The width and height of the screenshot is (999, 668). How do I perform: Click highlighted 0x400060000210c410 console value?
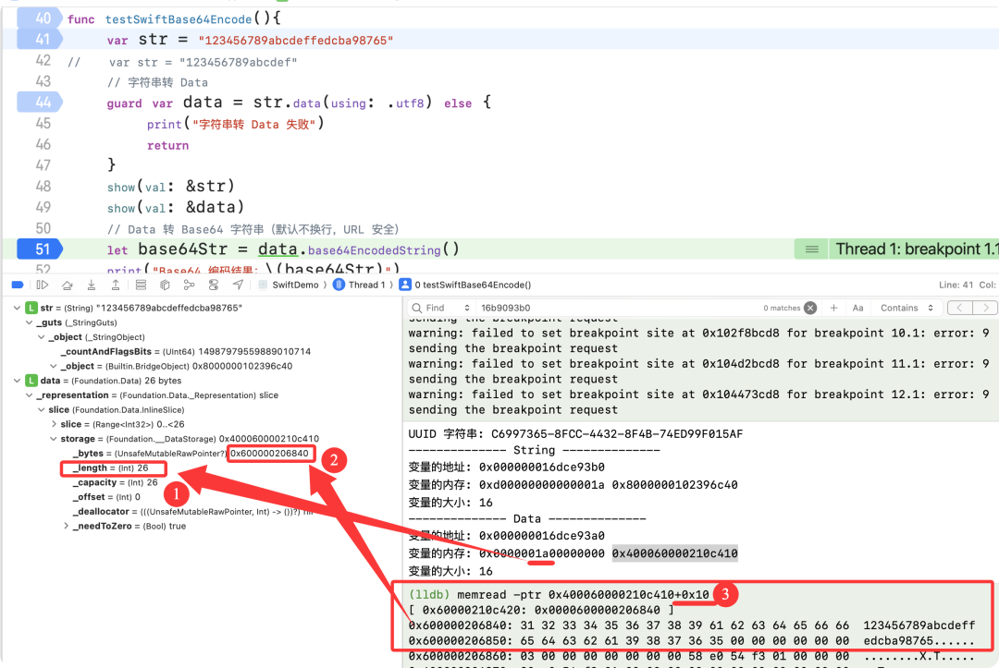[674, 553]
